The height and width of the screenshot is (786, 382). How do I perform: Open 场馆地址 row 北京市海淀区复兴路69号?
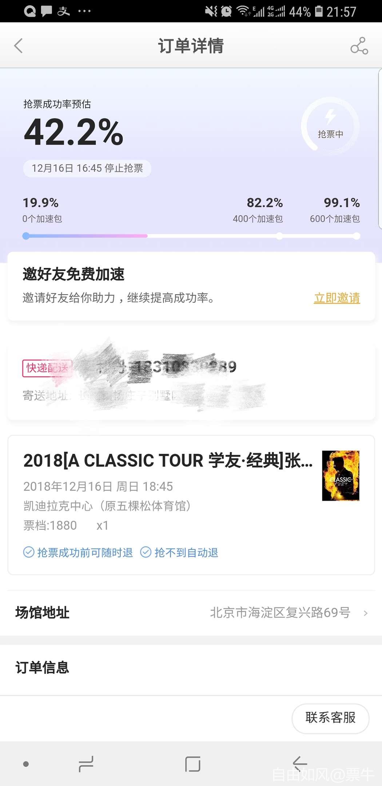[191, 613]
